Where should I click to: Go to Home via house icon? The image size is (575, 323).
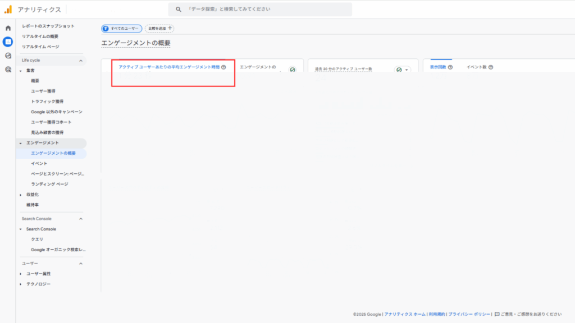coord(8,28)
